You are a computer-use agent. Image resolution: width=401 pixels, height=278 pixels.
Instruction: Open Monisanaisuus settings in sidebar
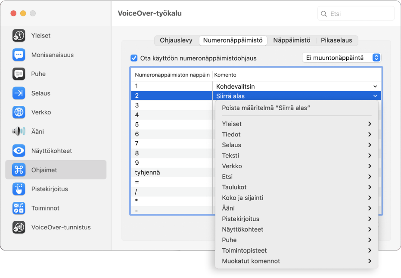point(18,55)
